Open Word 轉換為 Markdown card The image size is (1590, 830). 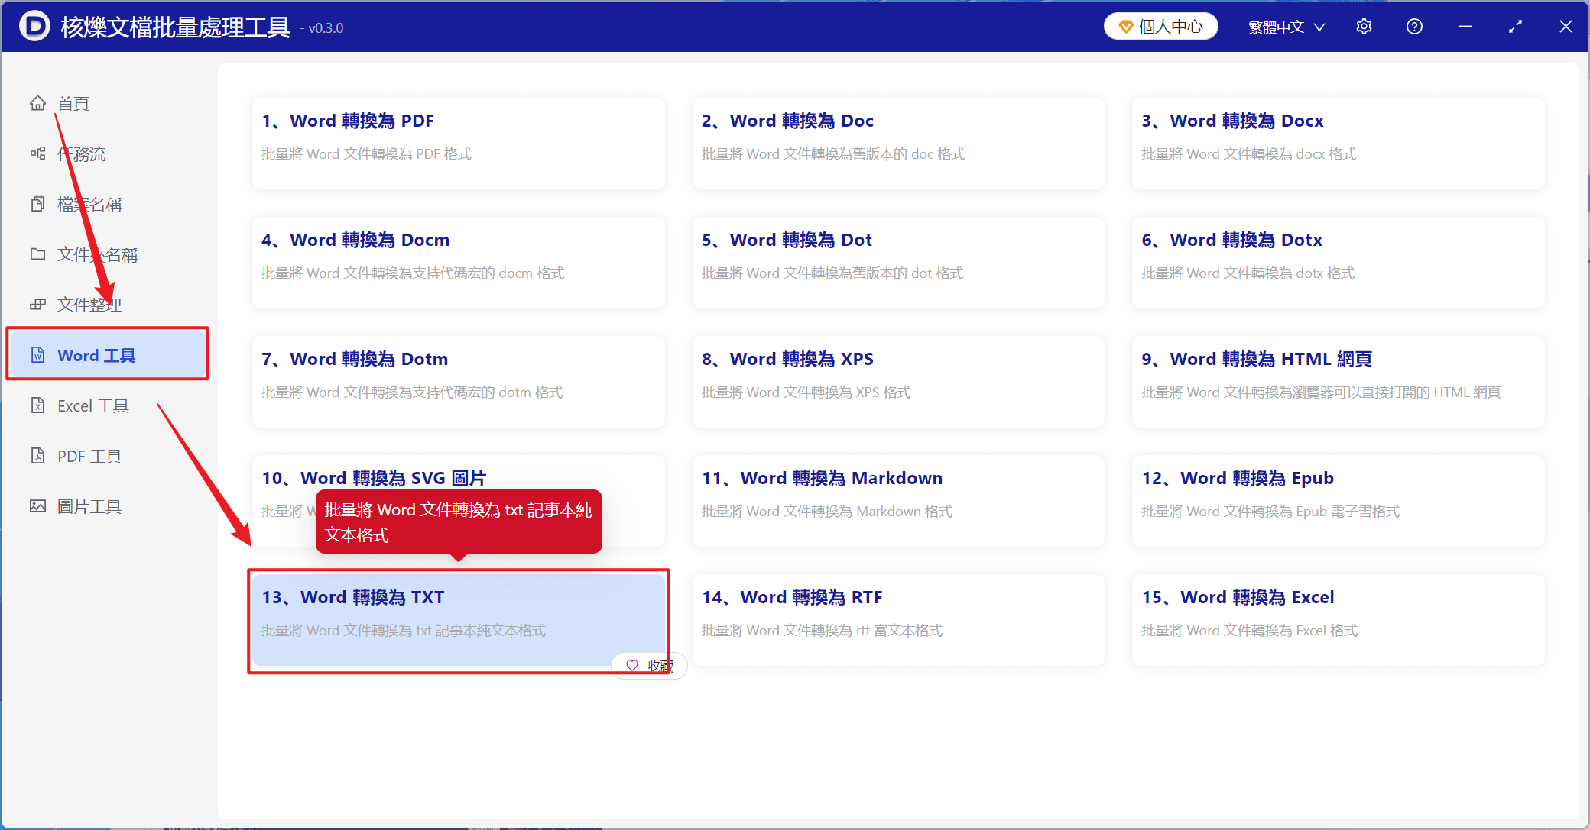point(898,501)
